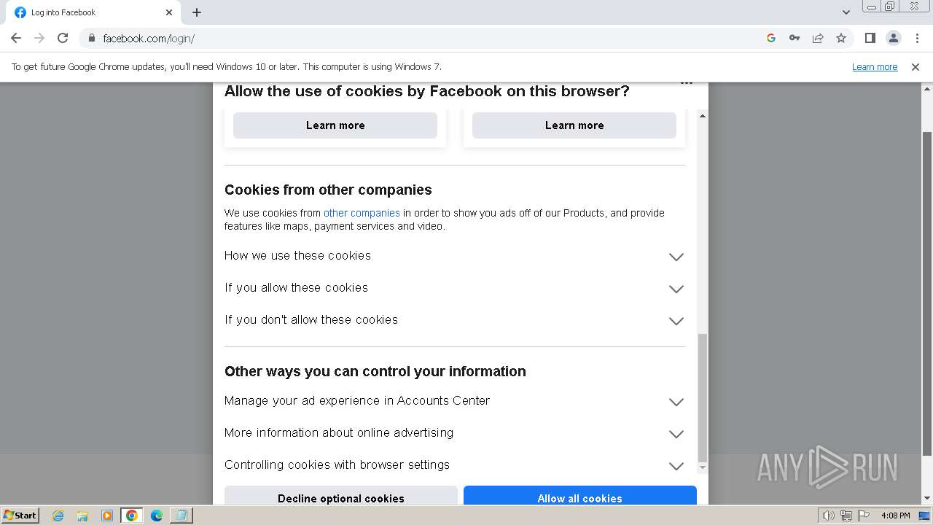Screen dimensions: 933x525
Task: Click the share page icon
Action: pos(818,38)
